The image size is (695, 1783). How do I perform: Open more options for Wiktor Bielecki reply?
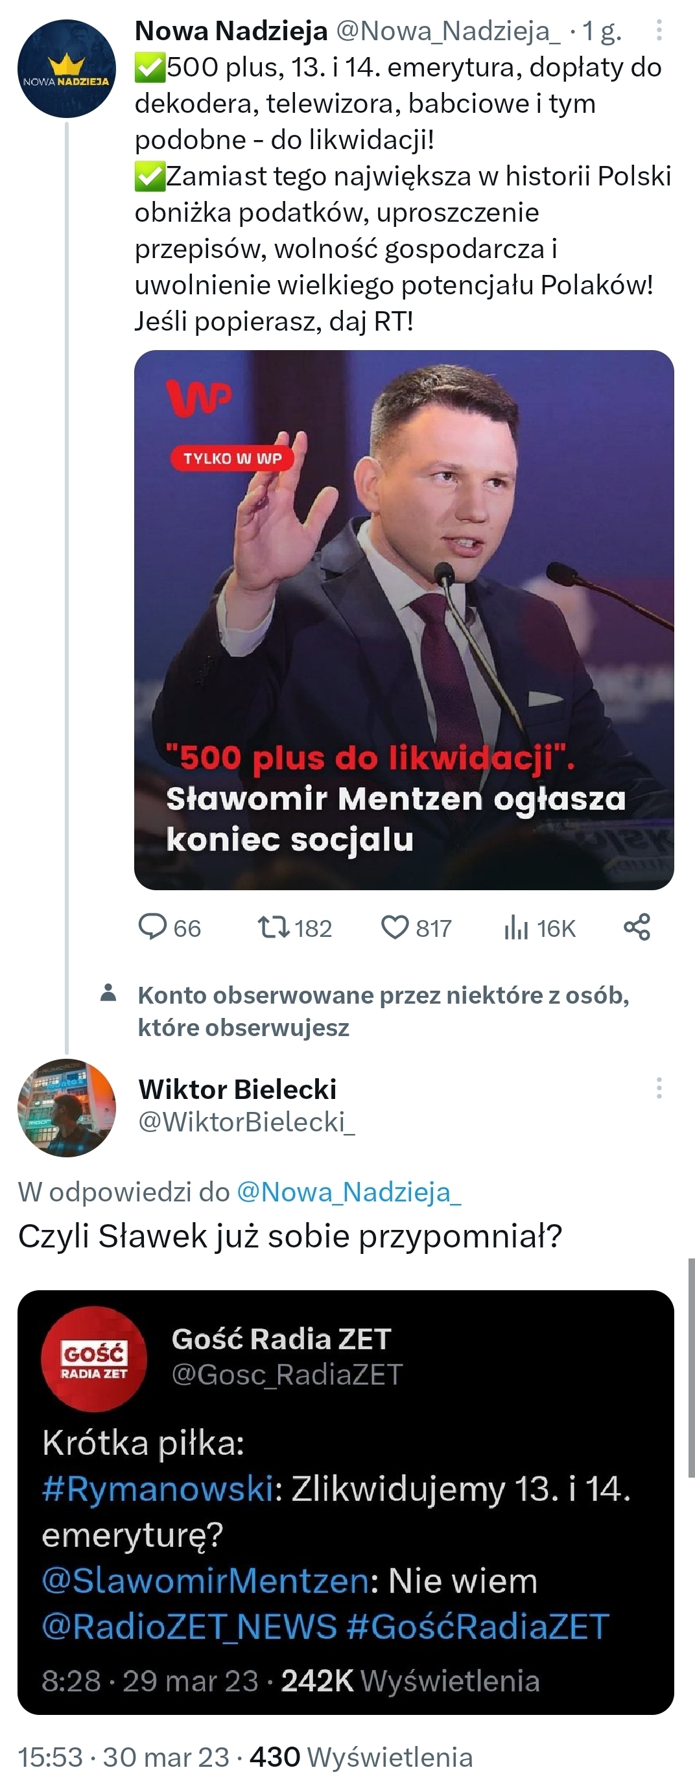659,1088
